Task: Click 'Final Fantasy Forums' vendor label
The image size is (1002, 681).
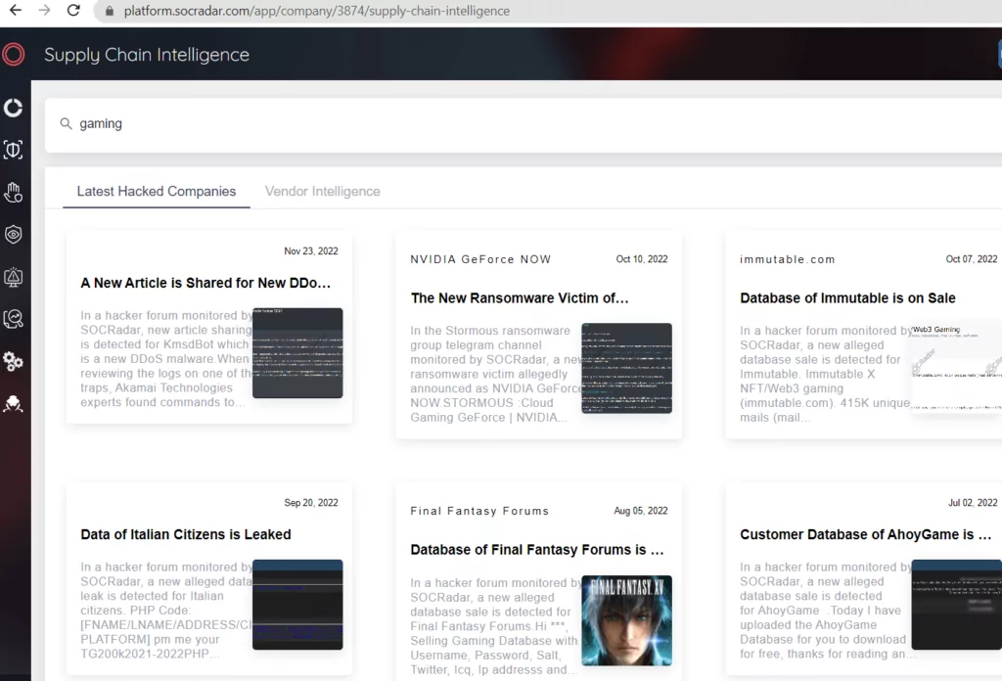Action: pyautogui.click(x=479, y=511)
